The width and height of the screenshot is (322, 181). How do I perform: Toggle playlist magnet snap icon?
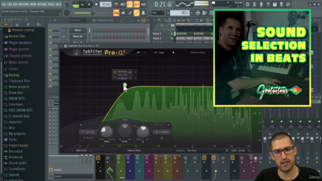pos(159,20)
